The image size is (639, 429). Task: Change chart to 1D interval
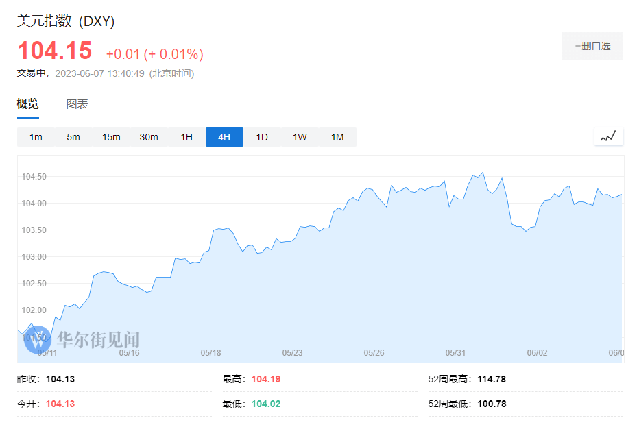262,137
